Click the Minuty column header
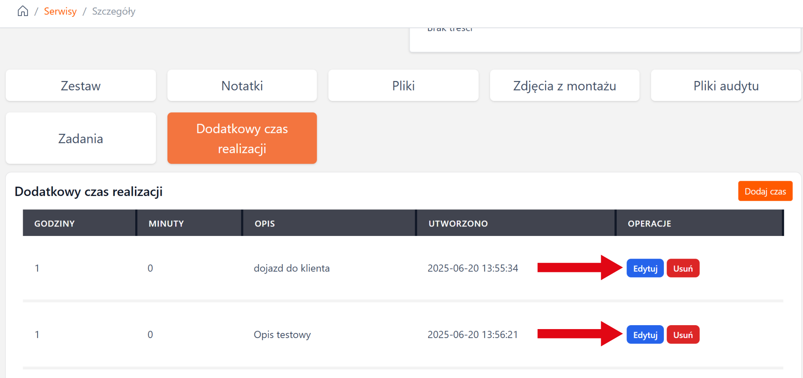 (x=166, y=223)
